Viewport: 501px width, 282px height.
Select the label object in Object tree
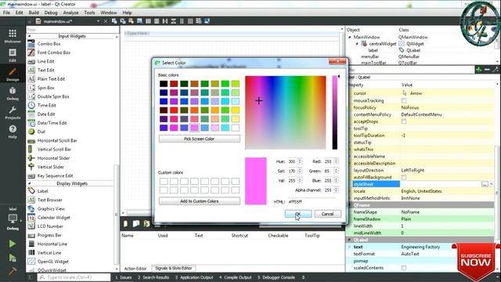point(373,50)
